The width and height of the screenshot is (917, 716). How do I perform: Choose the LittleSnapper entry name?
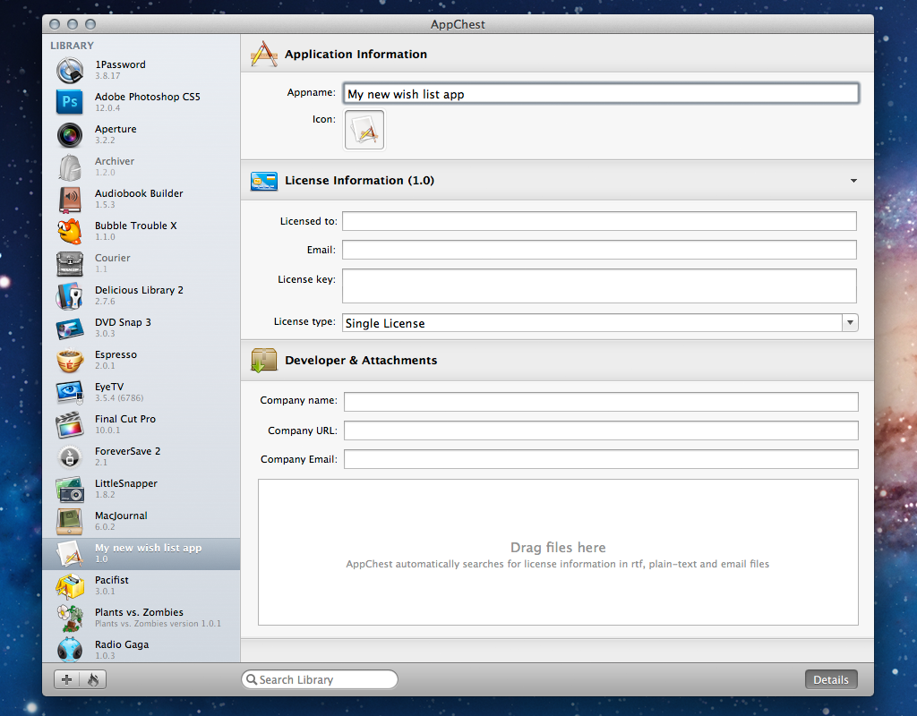tap(126, 483)
